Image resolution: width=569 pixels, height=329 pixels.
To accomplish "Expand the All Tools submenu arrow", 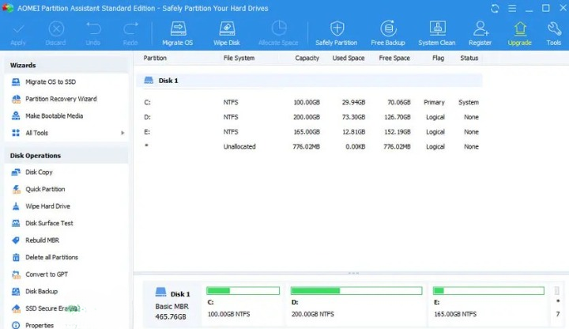I will [x=122, y=133].
